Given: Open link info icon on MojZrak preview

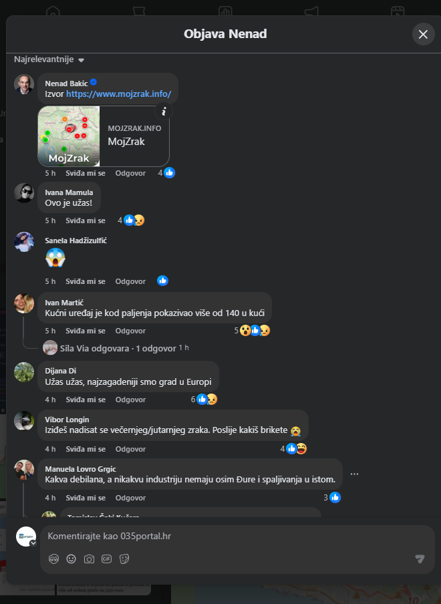Looking at the screenshot, I should pos(164,112).
